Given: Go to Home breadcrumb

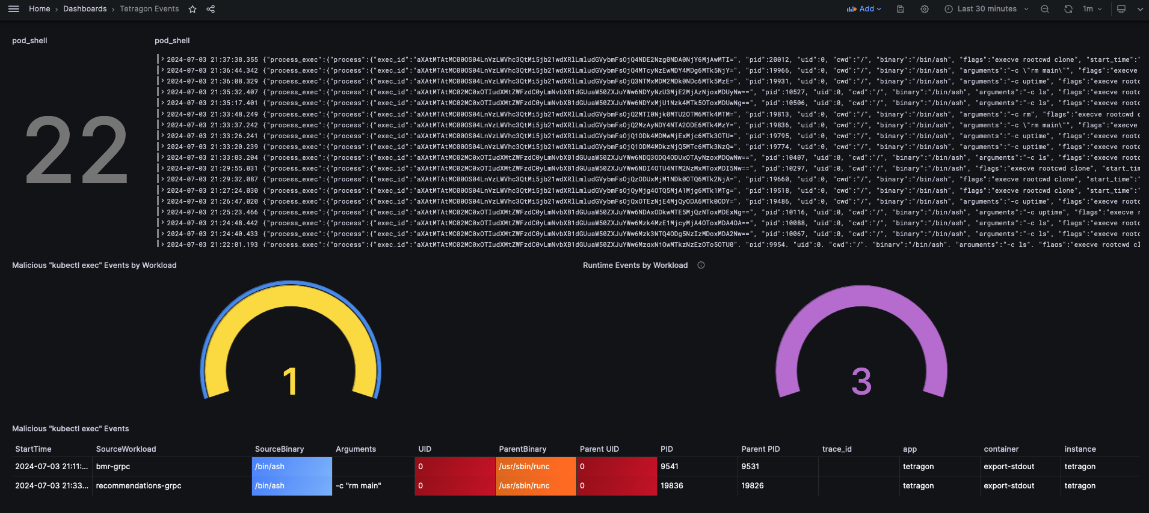Looking at the screenshot, I should [x=40, y=9].
